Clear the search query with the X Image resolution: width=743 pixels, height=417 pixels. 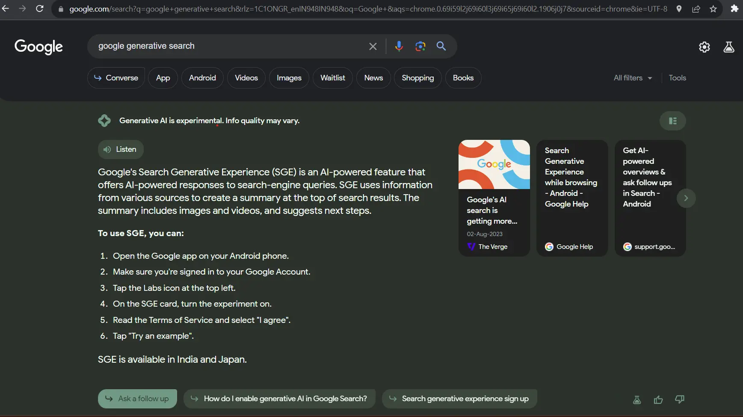tap(372, 46)
